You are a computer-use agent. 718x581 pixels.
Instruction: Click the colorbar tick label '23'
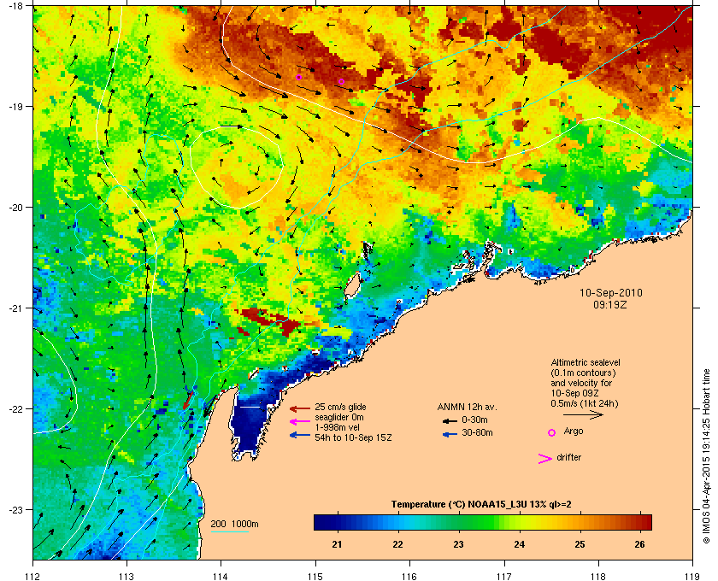click(458, 544)
